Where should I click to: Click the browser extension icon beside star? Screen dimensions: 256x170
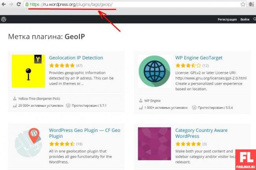[252, 4]
